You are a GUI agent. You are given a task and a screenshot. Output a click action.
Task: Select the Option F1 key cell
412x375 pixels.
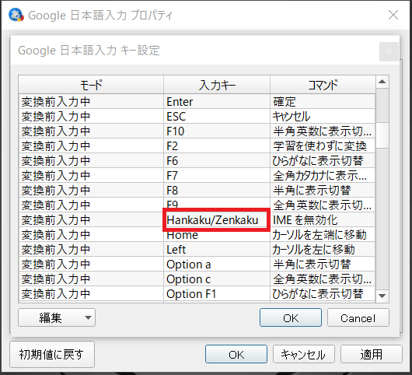point(217,294)
